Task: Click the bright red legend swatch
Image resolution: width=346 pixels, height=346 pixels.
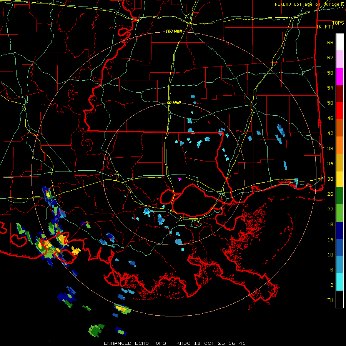Action: pyautogui.click(x=339, y=111)
